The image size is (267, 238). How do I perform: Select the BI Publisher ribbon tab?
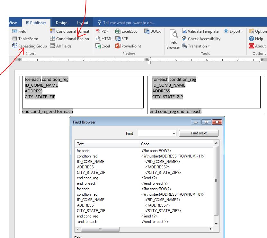(36, 23)
